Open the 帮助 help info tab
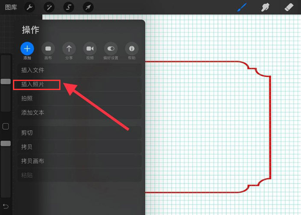 point(132,51)
